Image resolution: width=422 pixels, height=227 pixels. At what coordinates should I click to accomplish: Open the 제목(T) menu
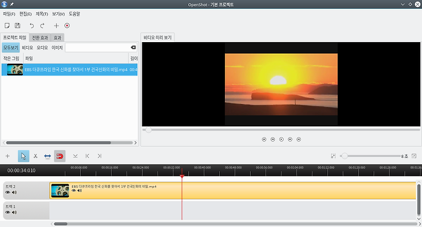[x=42, y=13]
